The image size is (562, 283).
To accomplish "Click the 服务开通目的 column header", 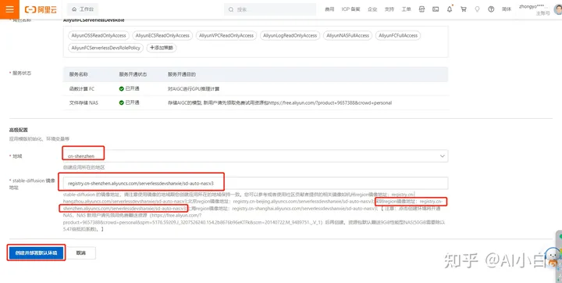I will pos(182,74).
